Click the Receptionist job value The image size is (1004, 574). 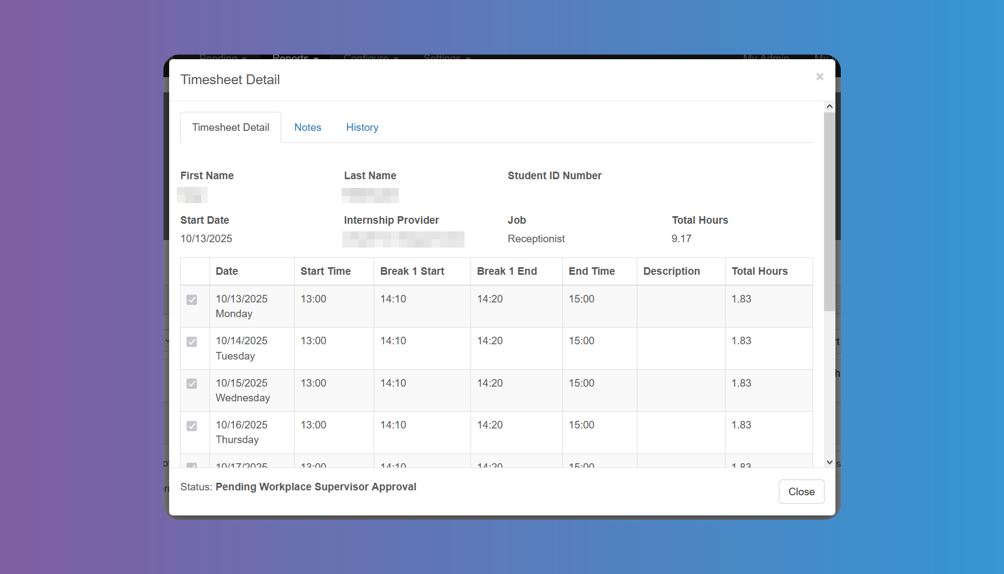pyautogui.click(x=536, y=238)
